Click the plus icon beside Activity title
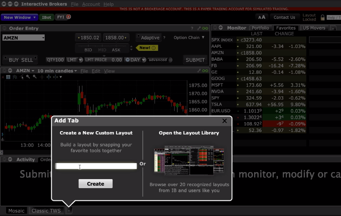This screenshot has width=341, height=216. tap(10, 159)
